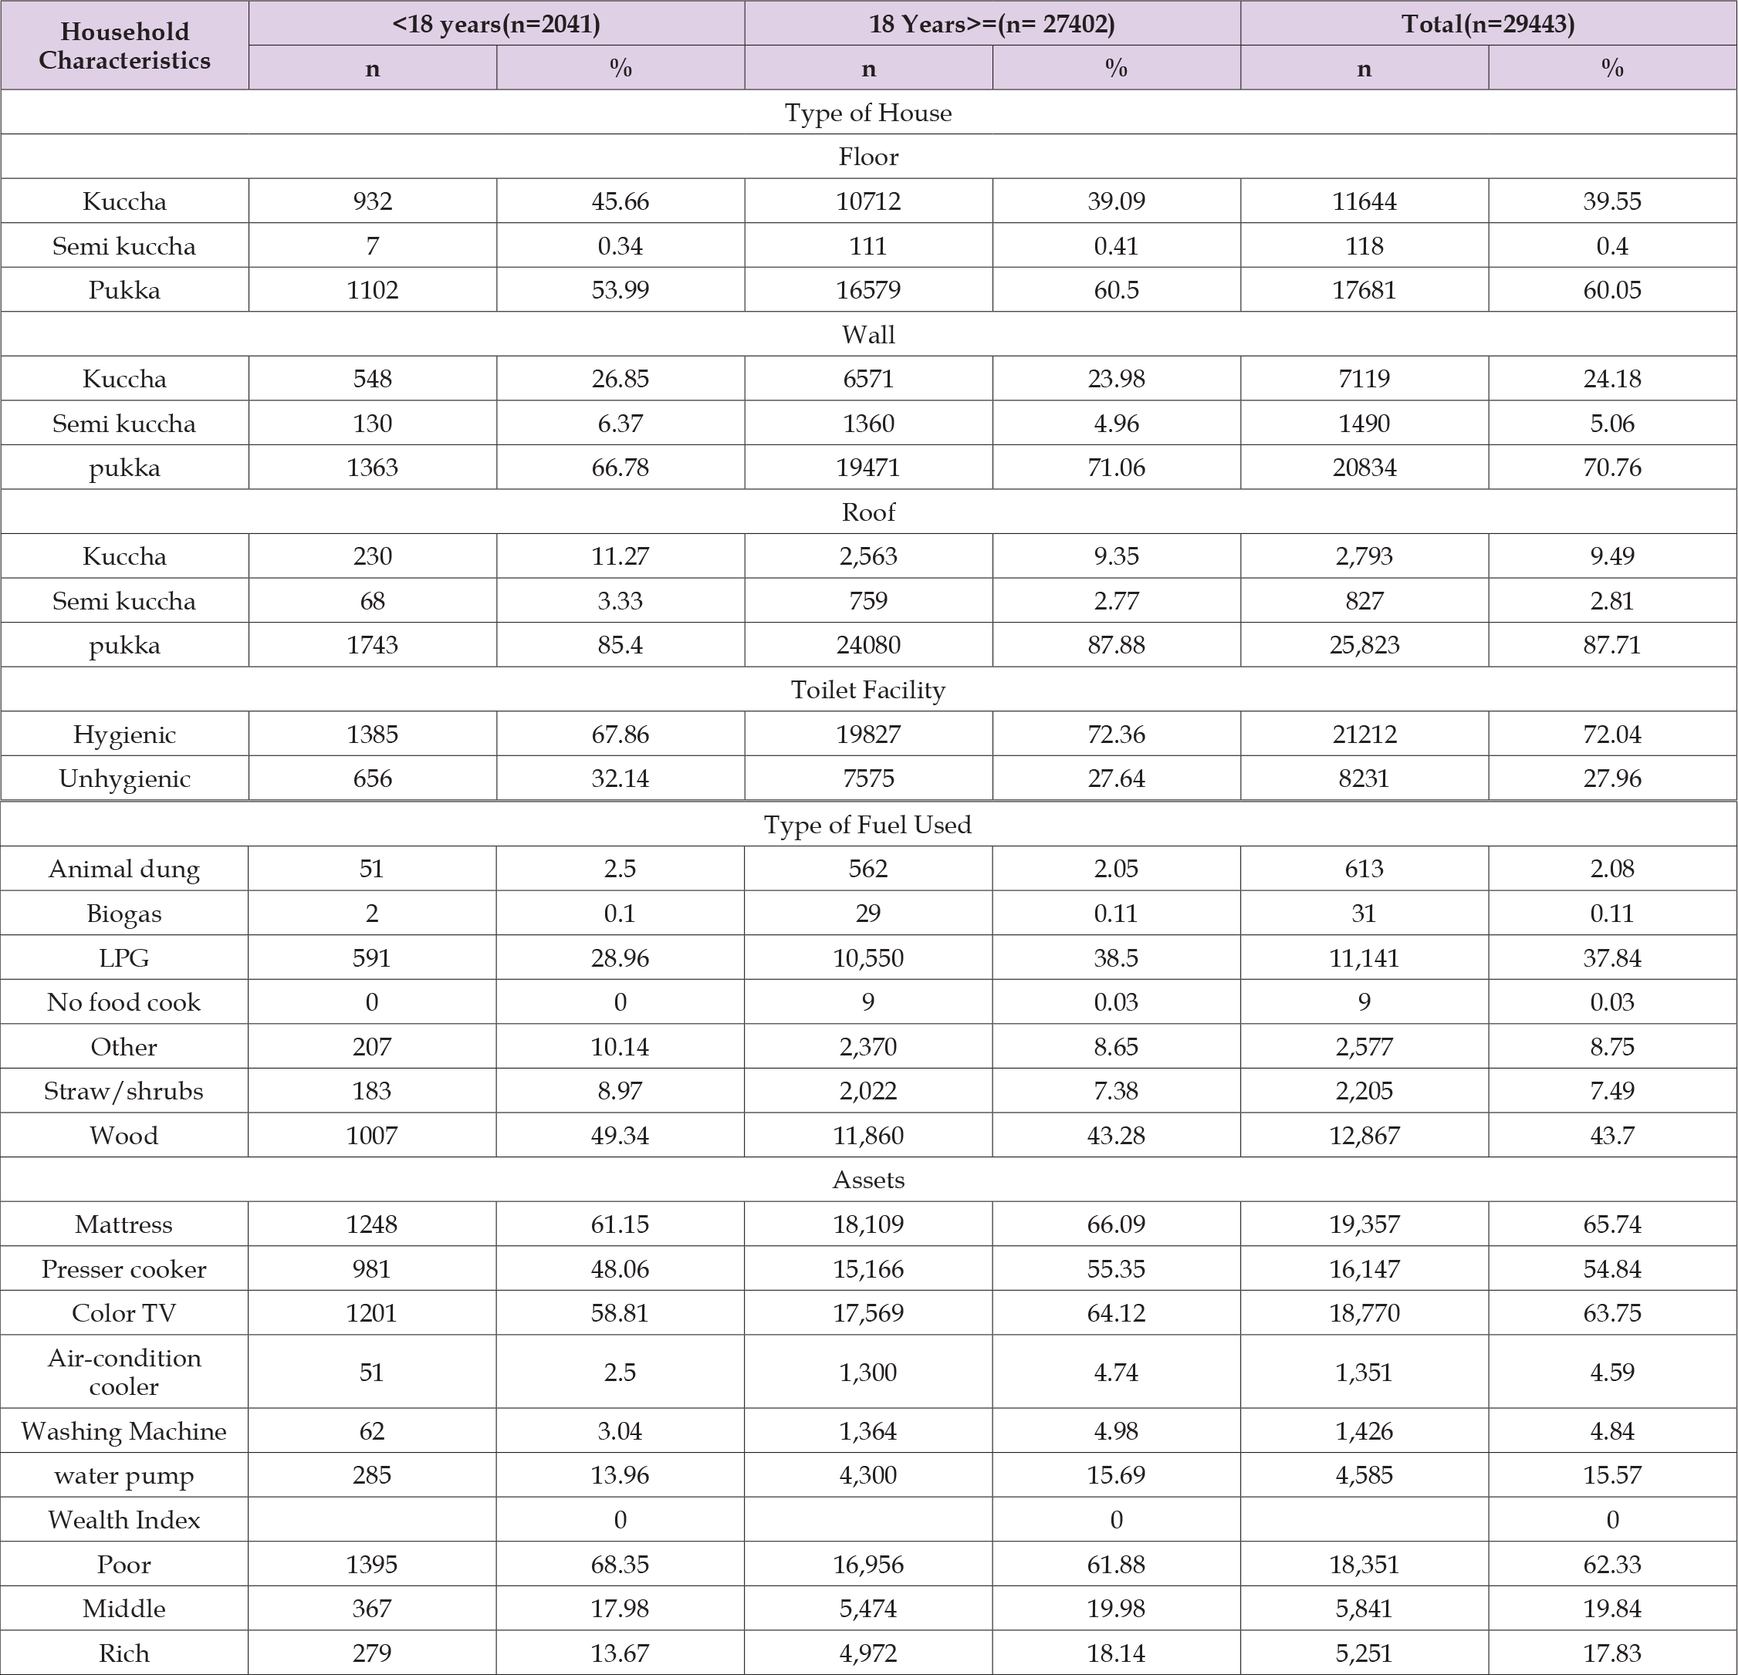Click the cell value "932"
1738x1675 pixels.
pos(373,201)
